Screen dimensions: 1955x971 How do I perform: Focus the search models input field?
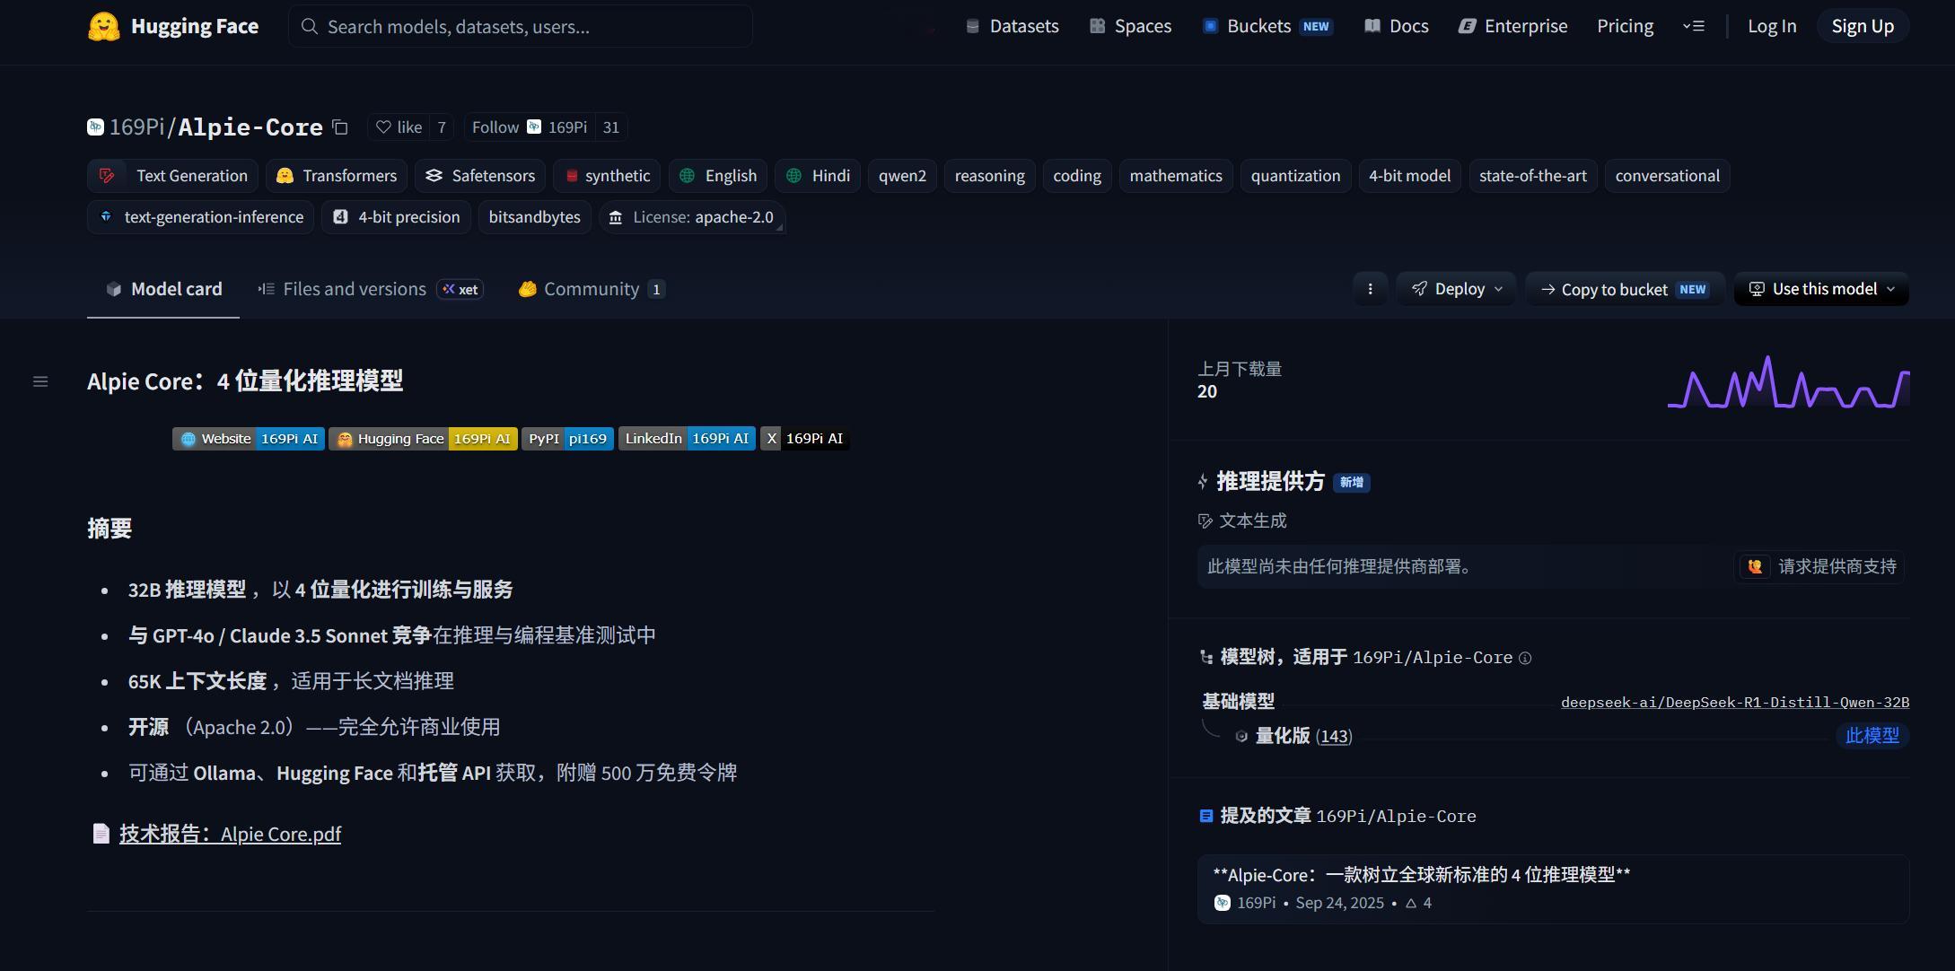pos(521,26)
